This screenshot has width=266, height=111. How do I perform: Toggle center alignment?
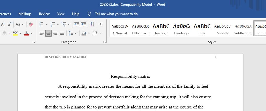tap(48, 33)
